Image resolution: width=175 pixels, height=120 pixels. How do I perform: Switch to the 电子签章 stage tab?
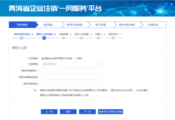(x=100, y=25)
